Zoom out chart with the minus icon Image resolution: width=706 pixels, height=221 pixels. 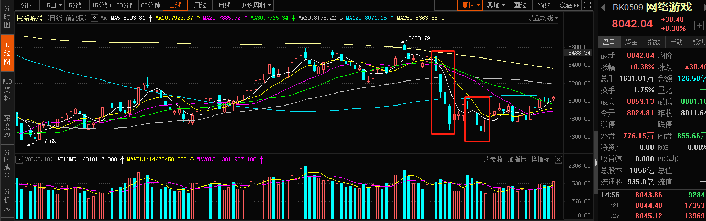click(x=451, y=5)
